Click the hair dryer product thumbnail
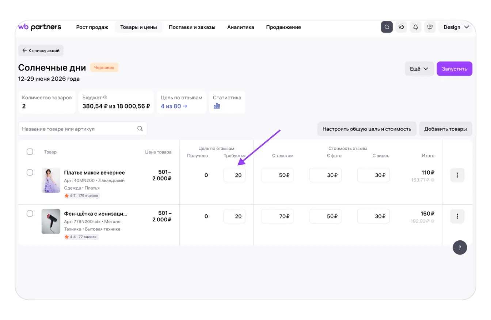This screenshot has width=491, height=320. 51,221
